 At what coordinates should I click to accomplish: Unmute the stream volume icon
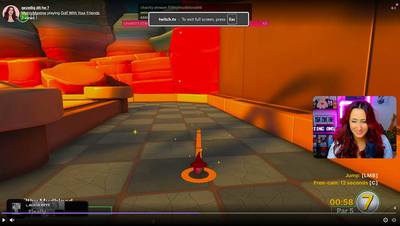point(12,220)
